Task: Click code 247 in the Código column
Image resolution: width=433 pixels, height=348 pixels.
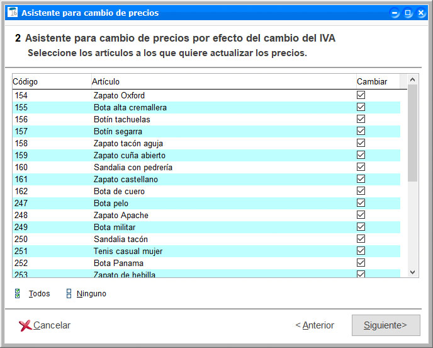Action: pos(21,204)
